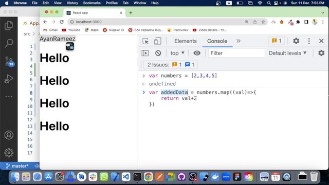Switch to Elements tab
329x185 pixels.
point(186,41)
